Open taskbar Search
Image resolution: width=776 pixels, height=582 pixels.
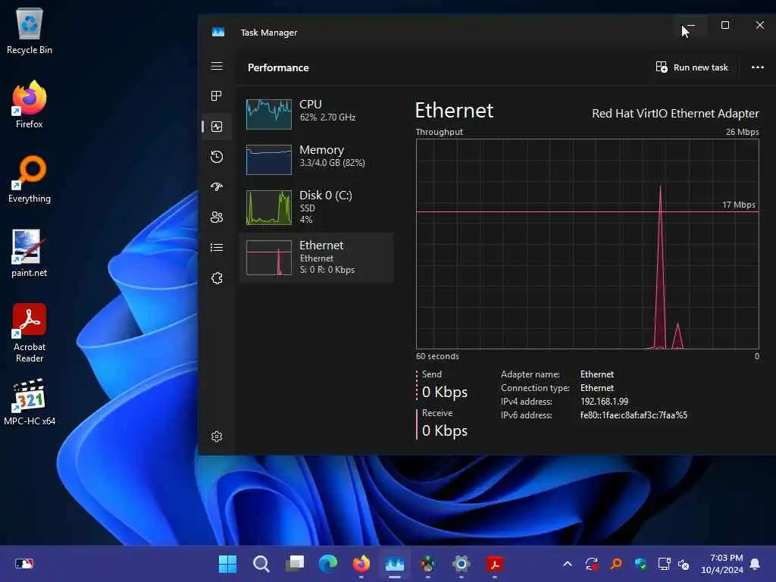[x=261, y=564]
